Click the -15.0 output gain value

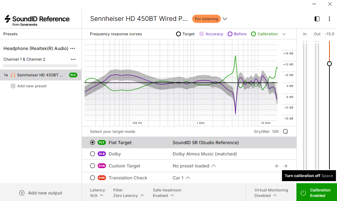(x=329, y=34)
